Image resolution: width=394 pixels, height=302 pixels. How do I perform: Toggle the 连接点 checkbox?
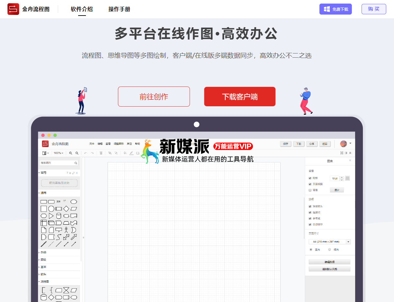click(310, 213)
